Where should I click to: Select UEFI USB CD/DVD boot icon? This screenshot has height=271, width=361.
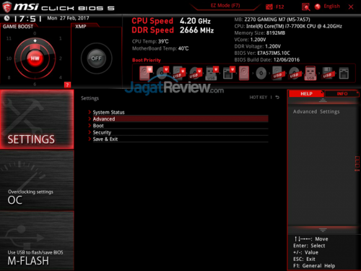pos(195,73)
